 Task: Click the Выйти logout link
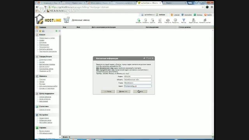(209, 15)
